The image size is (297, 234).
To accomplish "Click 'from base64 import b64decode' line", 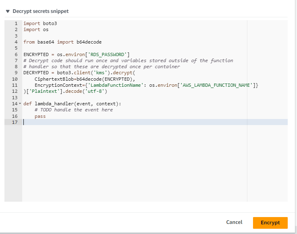I will coord(63,42).
